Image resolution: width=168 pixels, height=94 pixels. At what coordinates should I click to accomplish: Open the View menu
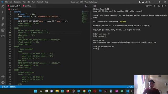click(x=24, y=2)
